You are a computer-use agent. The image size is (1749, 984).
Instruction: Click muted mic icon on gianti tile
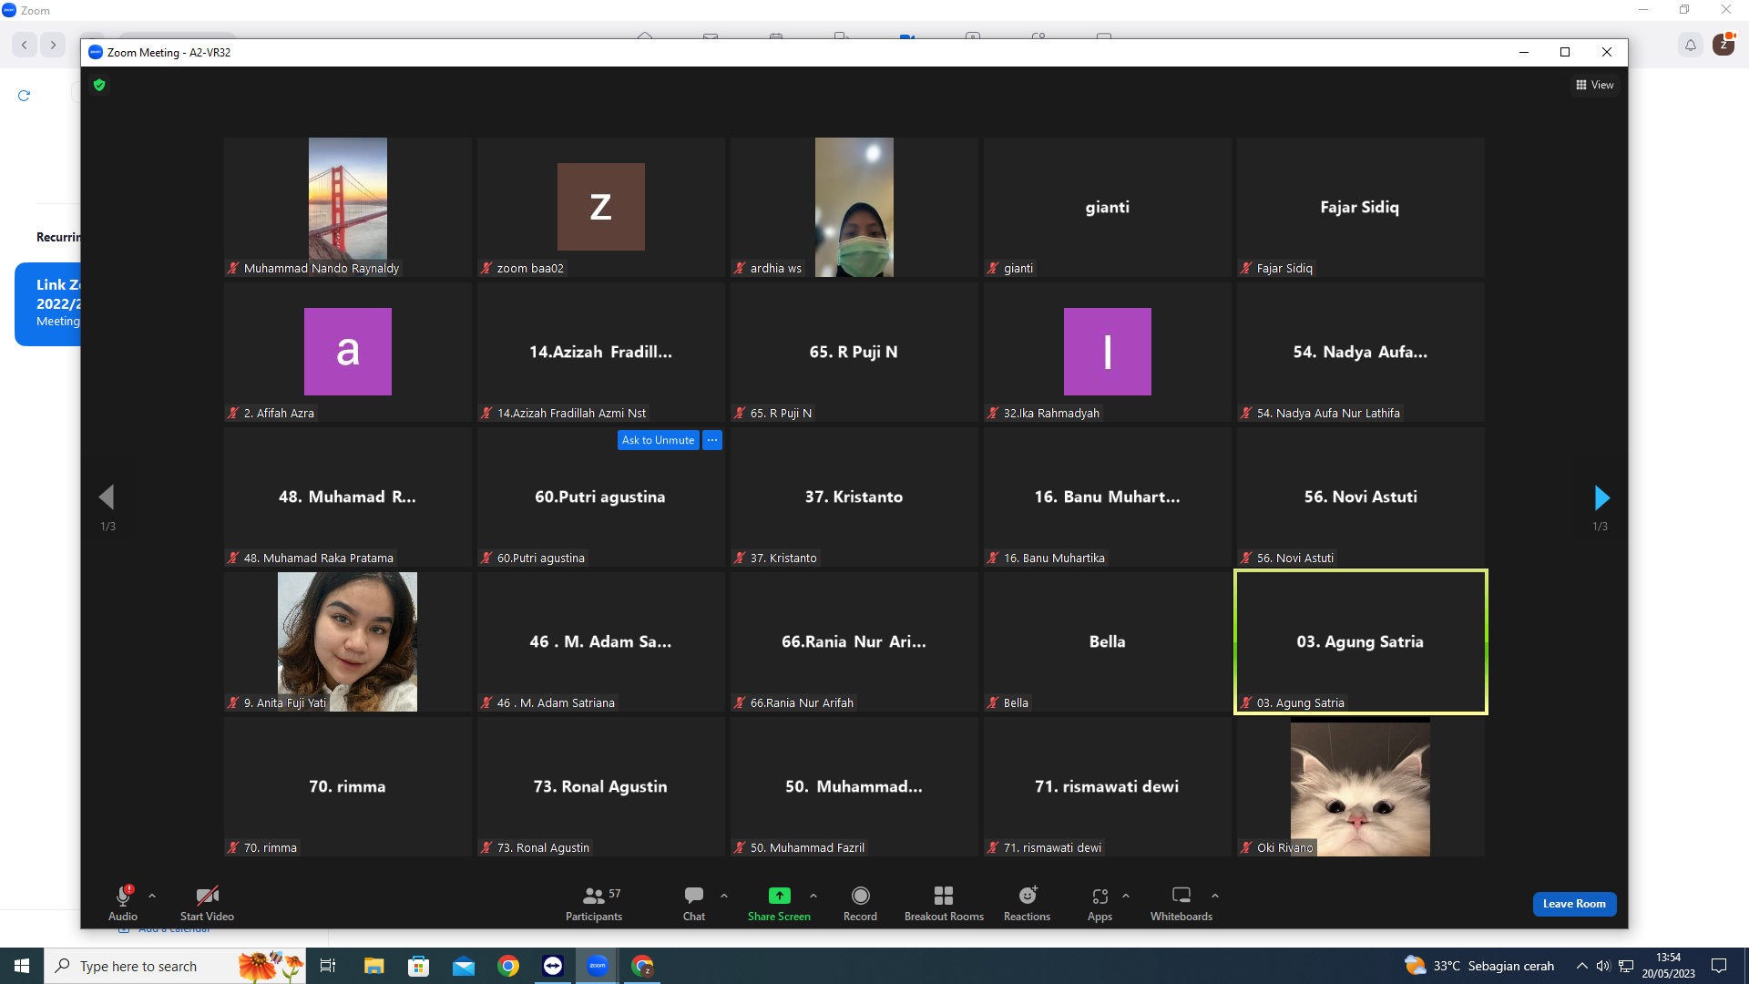tap(993, 268)
